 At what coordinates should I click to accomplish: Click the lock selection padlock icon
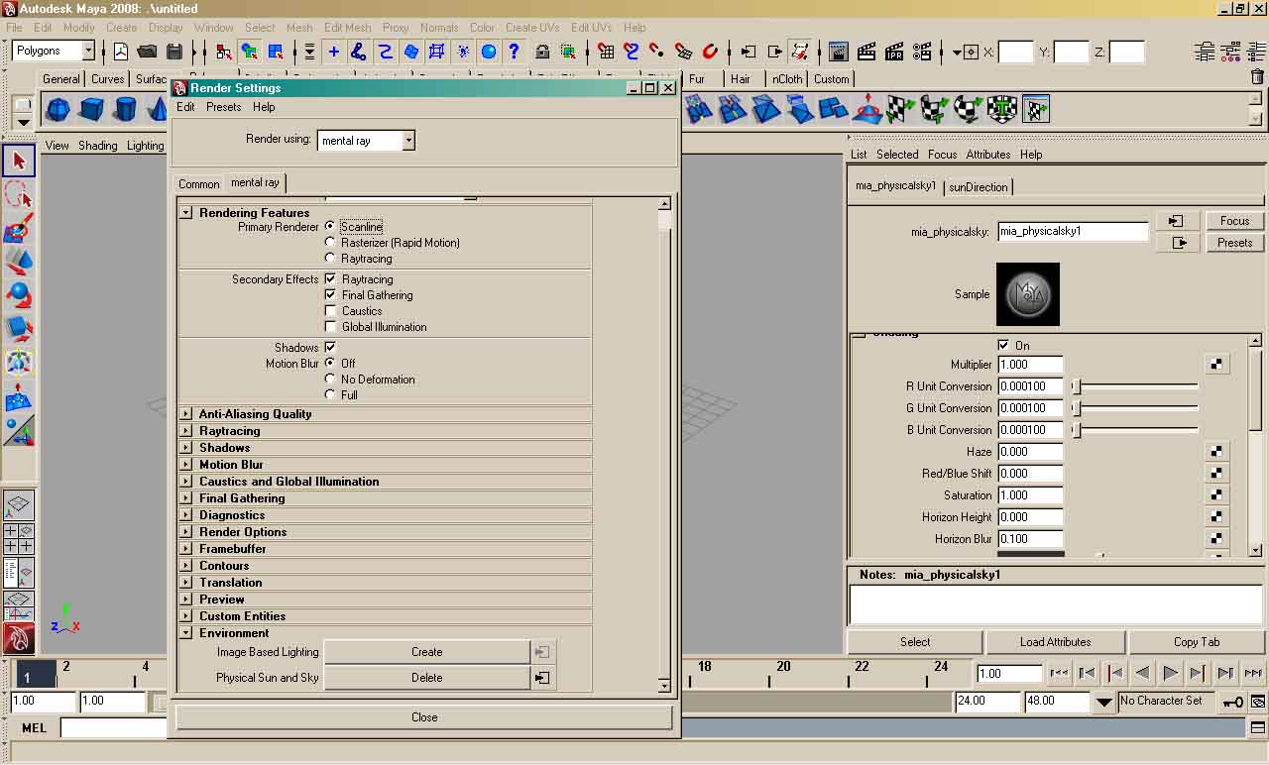tap(542, 52)
